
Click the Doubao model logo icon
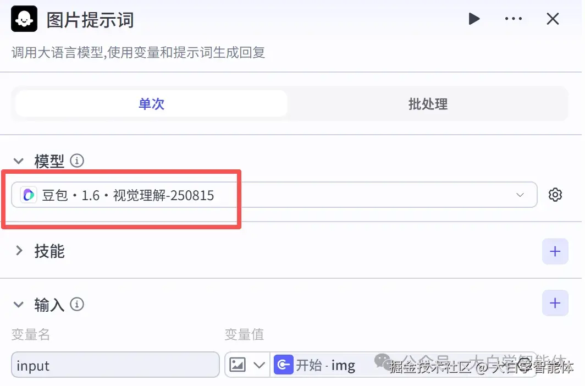pyautogui.click(x=28, y=195)
